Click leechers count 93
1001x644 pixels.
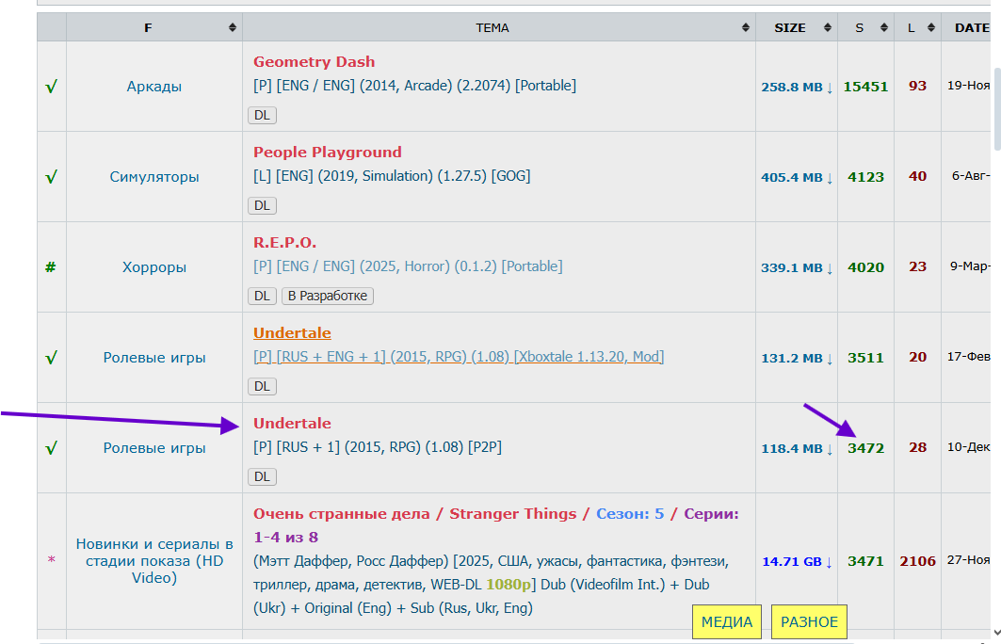[x=917, y=86]
